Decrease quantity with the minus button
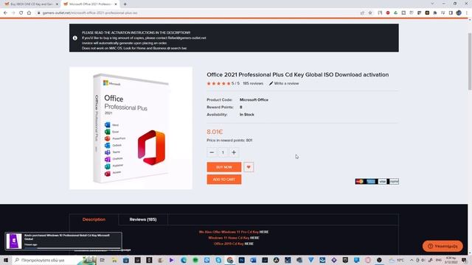472x265 pixels. click(x=212, y=152)
